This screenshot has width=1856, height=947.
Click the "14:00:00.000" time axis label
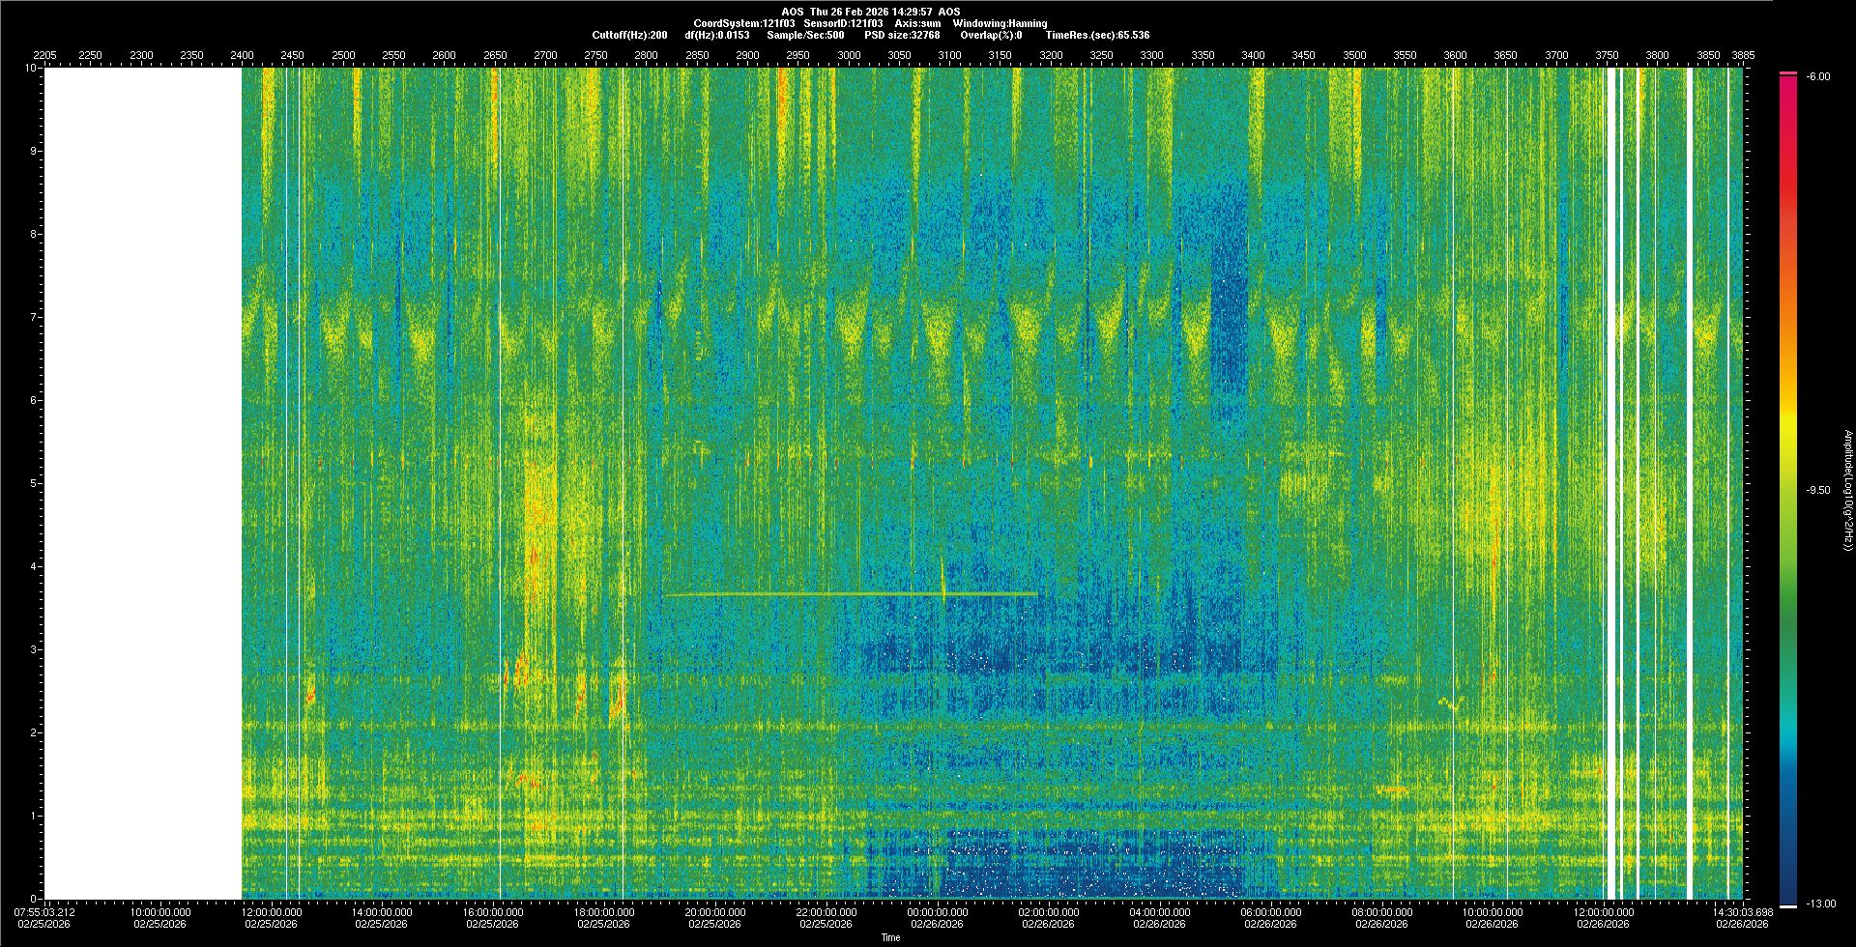click(383, 912)
